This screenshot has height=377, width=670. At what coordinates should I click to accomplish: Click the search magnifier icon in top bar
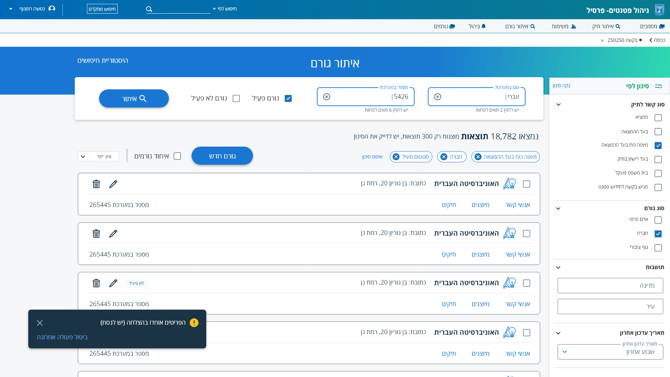click(149, 9)
